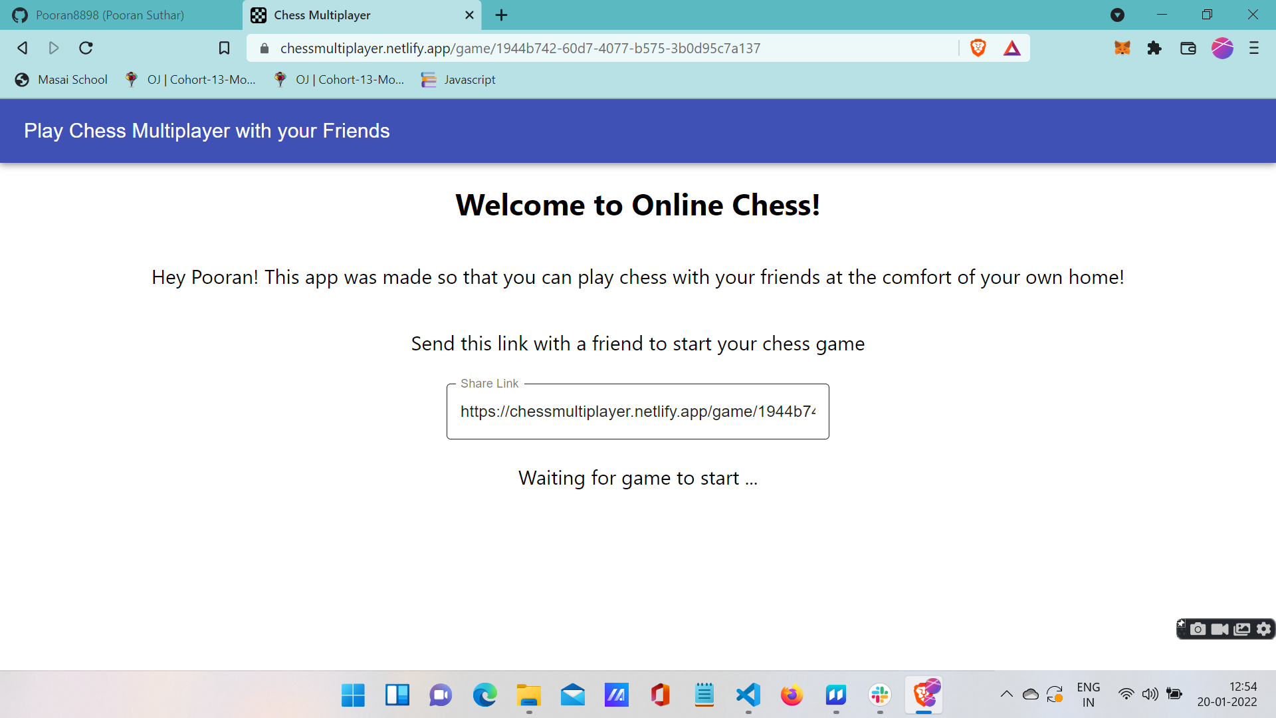This screenshot has width=1276, height=718.
Task: Open the Javascript bookmark folder
Action: 459,80
